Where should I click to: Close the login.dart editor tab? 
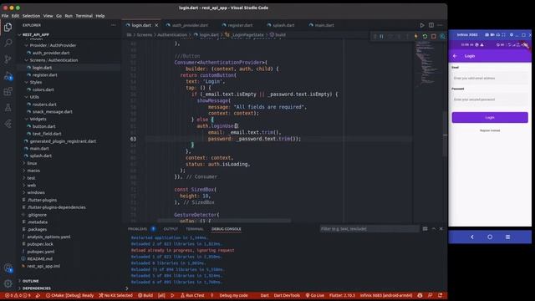[x=156, y=25]
